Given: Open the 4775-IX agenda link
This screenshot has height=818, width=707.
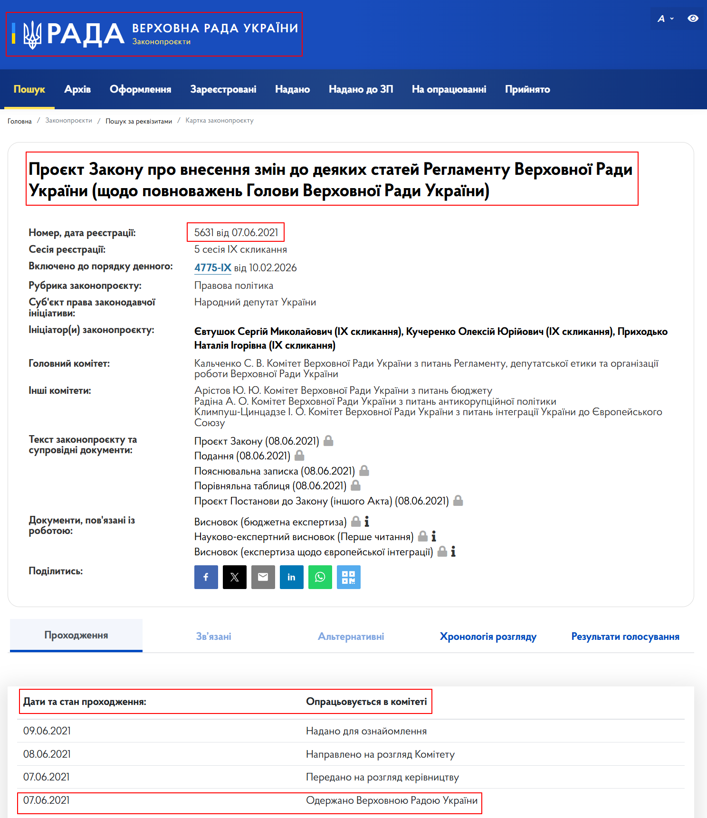Looking at the screenshot, I should [213, 267].
